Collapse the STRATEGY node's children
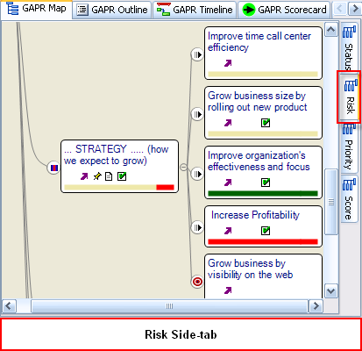This screenshot has width=362, height=351. 183,168
